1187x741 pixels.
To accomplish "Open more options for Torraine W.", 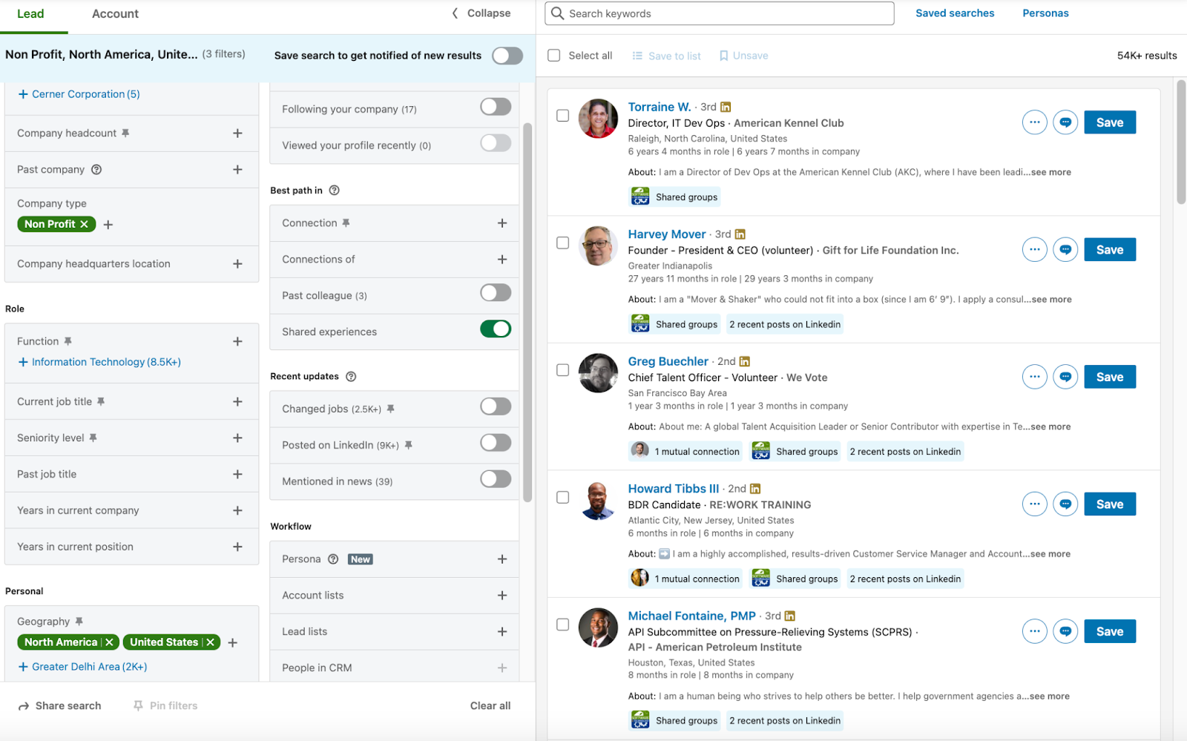I will [1034, 122].
